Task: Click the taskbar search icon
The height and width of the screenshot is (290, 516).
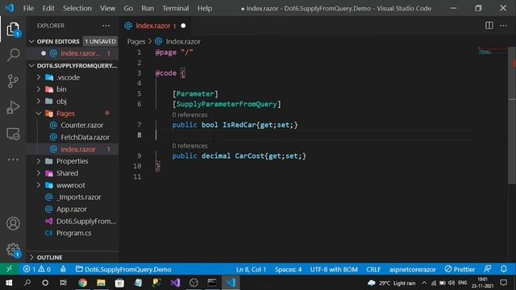Action: pos(27,283)
